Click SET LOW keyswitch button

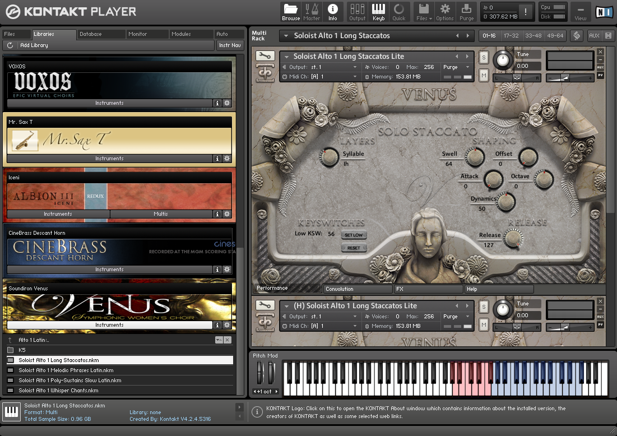pos(354,235)
